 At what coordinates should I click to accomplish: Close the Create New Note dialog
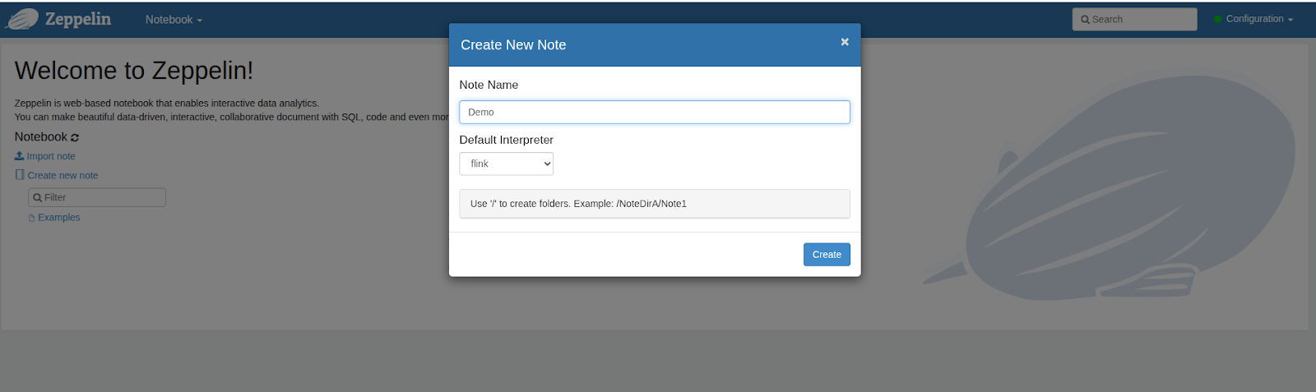click(844, 42)
